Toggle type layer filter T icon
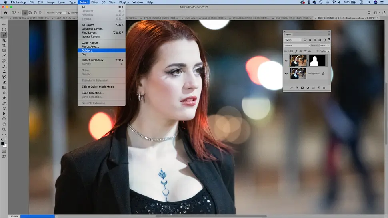Image resolution: width=388 pixels, height=218 pixels. [315, 40]
